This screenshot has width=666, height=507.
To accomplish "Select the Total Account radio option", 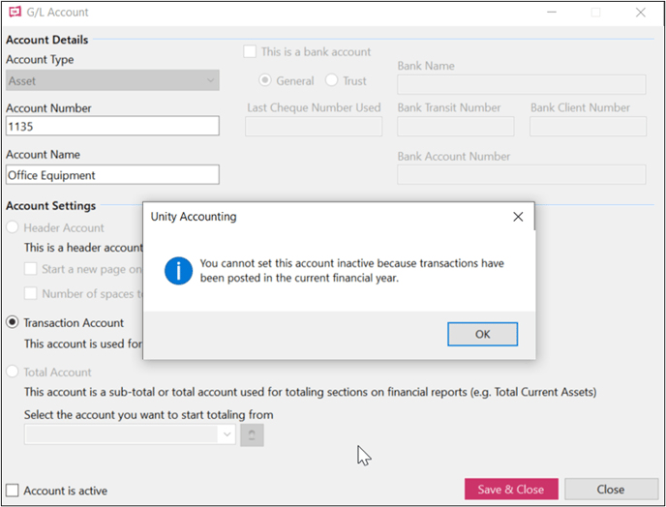I will click(x=13, y=372).
